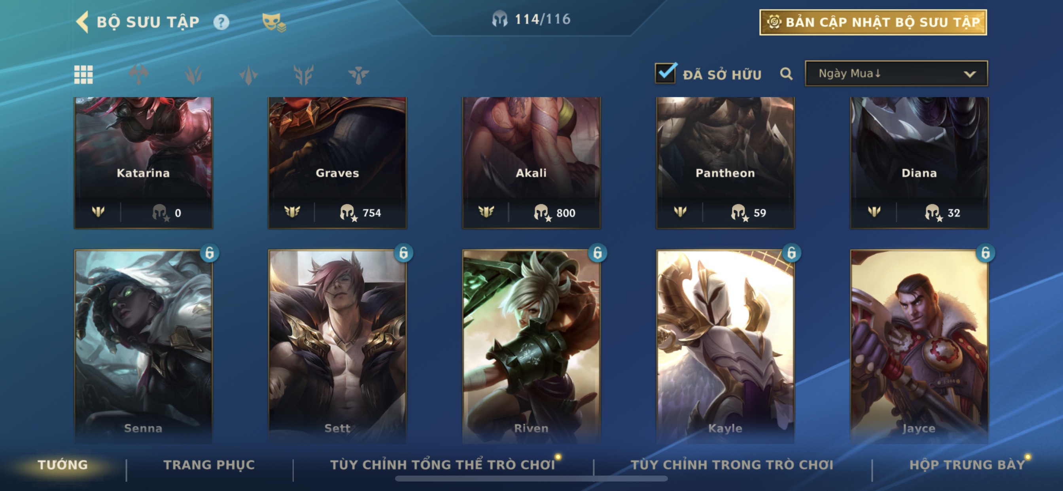Filter champions by the axe-shaped role icon
The width and height of the screenshot is (1063, 491).
pyautogui.click(x=139, y=75)
